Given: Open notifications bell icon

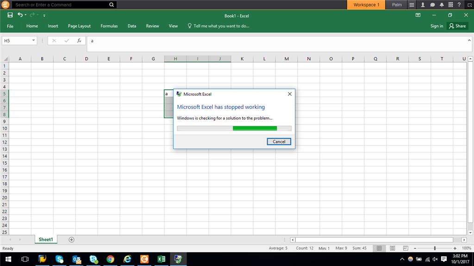Looking at the screenshot, I should 441,5.
